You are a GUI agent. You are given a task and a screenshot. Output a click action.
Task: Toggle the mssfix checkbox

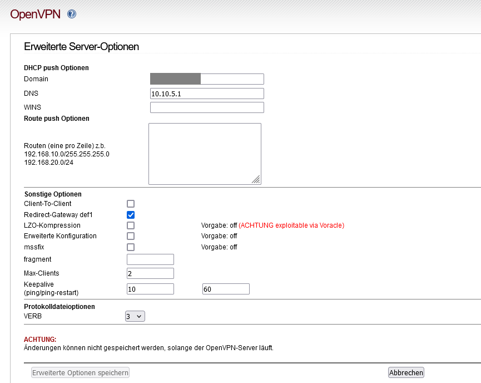pyautogui.click(x=131, y=247)
